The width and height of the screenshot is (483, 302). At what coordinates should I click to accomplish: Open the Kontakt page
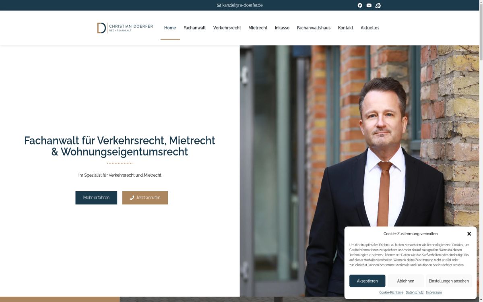coord(345,28)
